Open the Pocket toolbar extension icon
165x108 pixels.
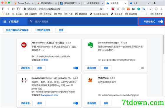pyautogui.click(x=118, y=9)
